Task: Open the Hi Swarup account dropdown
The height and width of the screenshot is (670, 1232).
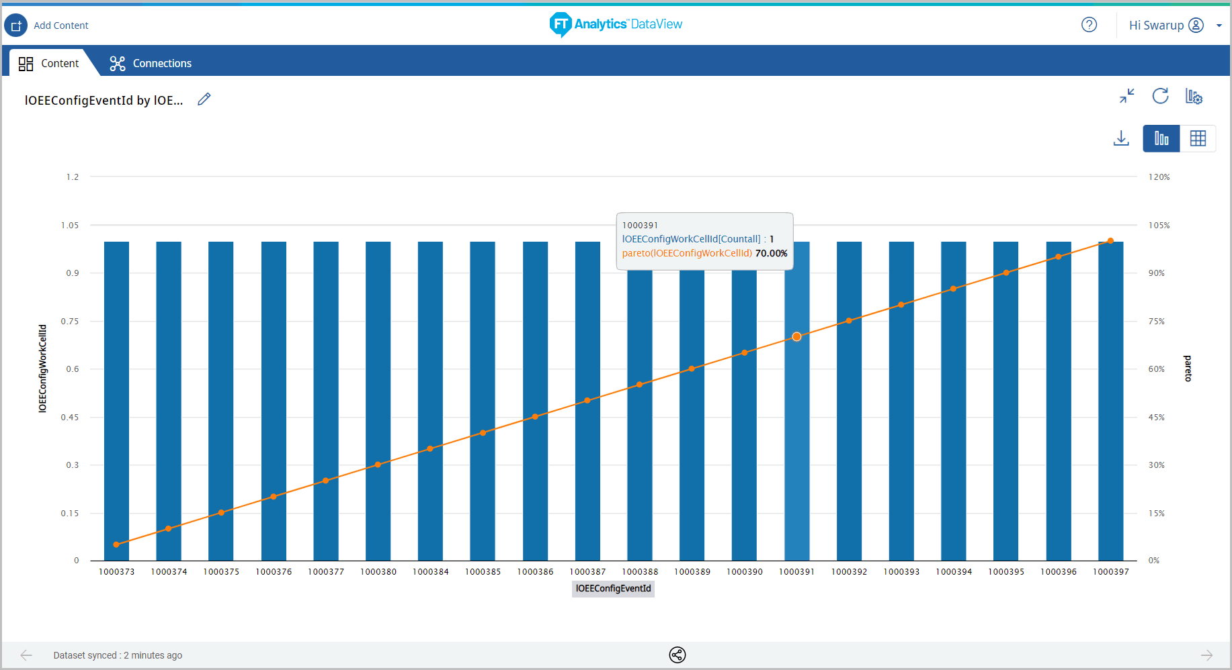Action: (1220, 25)
